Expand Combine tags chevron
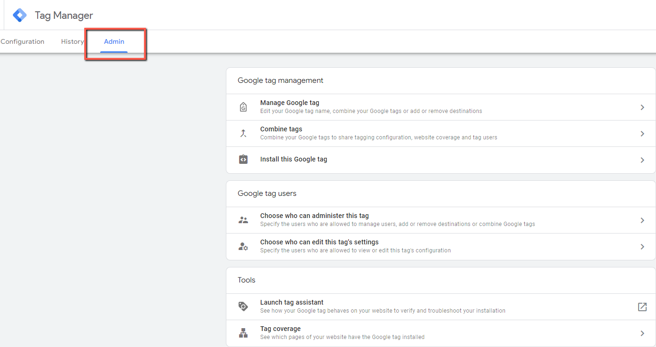 tap(642, 134)
